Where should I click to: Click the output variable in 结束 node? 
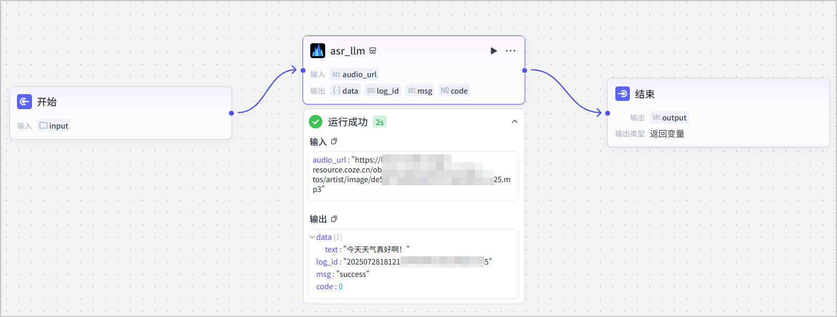point(669,117)
